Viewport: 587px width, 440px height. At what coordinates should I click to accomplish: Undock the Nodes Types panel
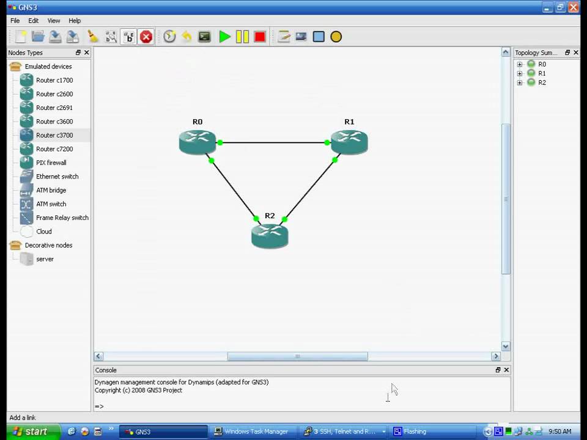pyautogui.click(x=78, y=53)
